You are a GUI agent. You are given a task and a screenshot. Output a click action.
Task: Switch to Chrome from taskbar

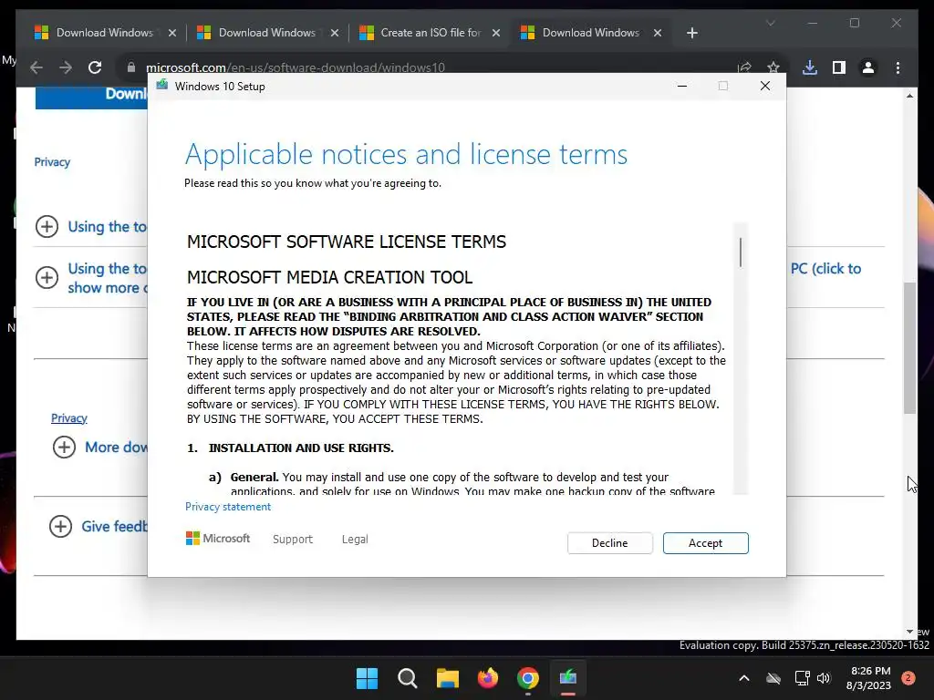pos(528,678)
